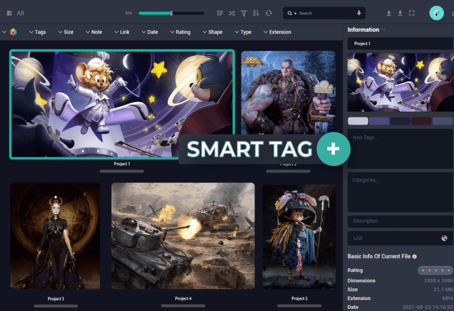Open the filter funnel icon

pyautogui.click(x=244, y=13)
